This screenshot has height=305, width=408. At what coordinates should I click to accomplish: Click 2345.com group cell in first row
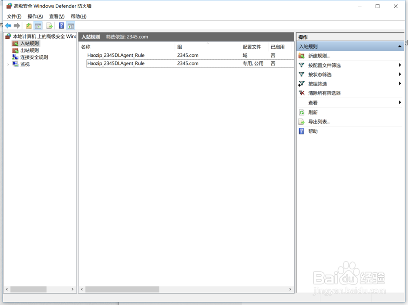coord(188,55)
